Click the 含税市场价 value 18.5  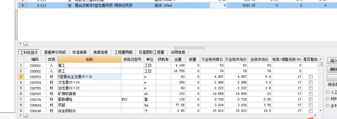(x=259, y=111)
